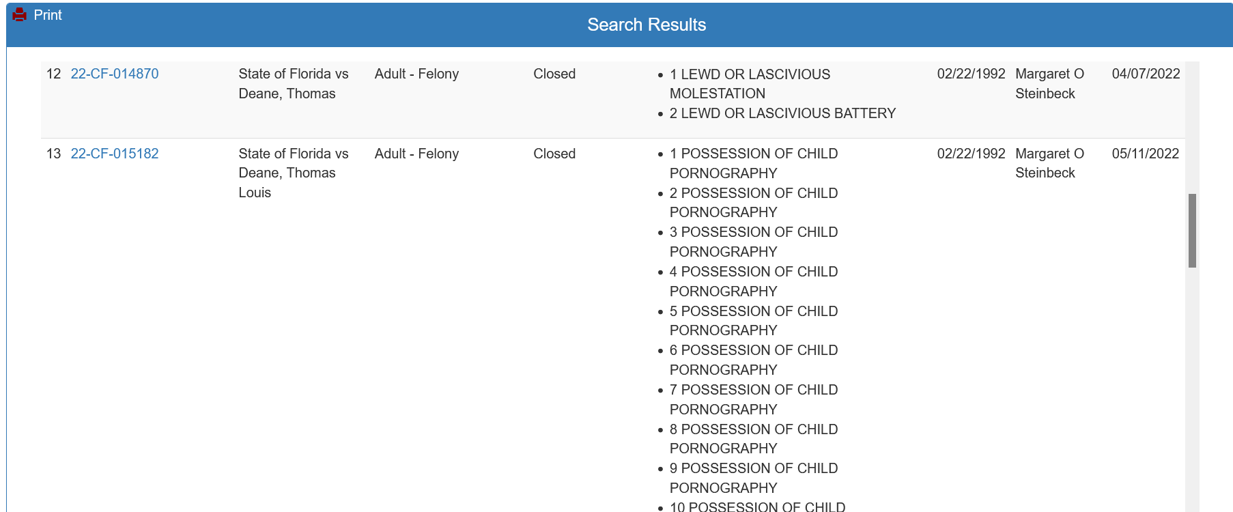Click 'Adult - Felony' in row 12
This screenshot has height=512, width=1233.
(x=416, y=74)
